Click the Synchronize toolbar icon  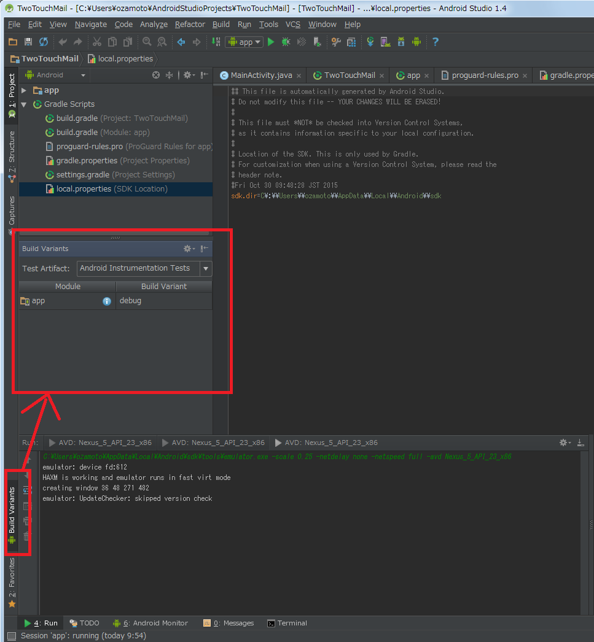click(x=44, y=42)
